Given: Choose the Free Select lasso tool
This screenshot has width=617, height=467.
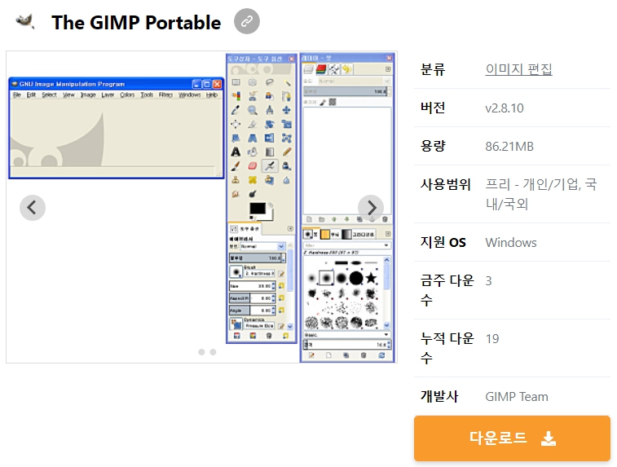Looking at the screenshot, I should click(270, 82).
